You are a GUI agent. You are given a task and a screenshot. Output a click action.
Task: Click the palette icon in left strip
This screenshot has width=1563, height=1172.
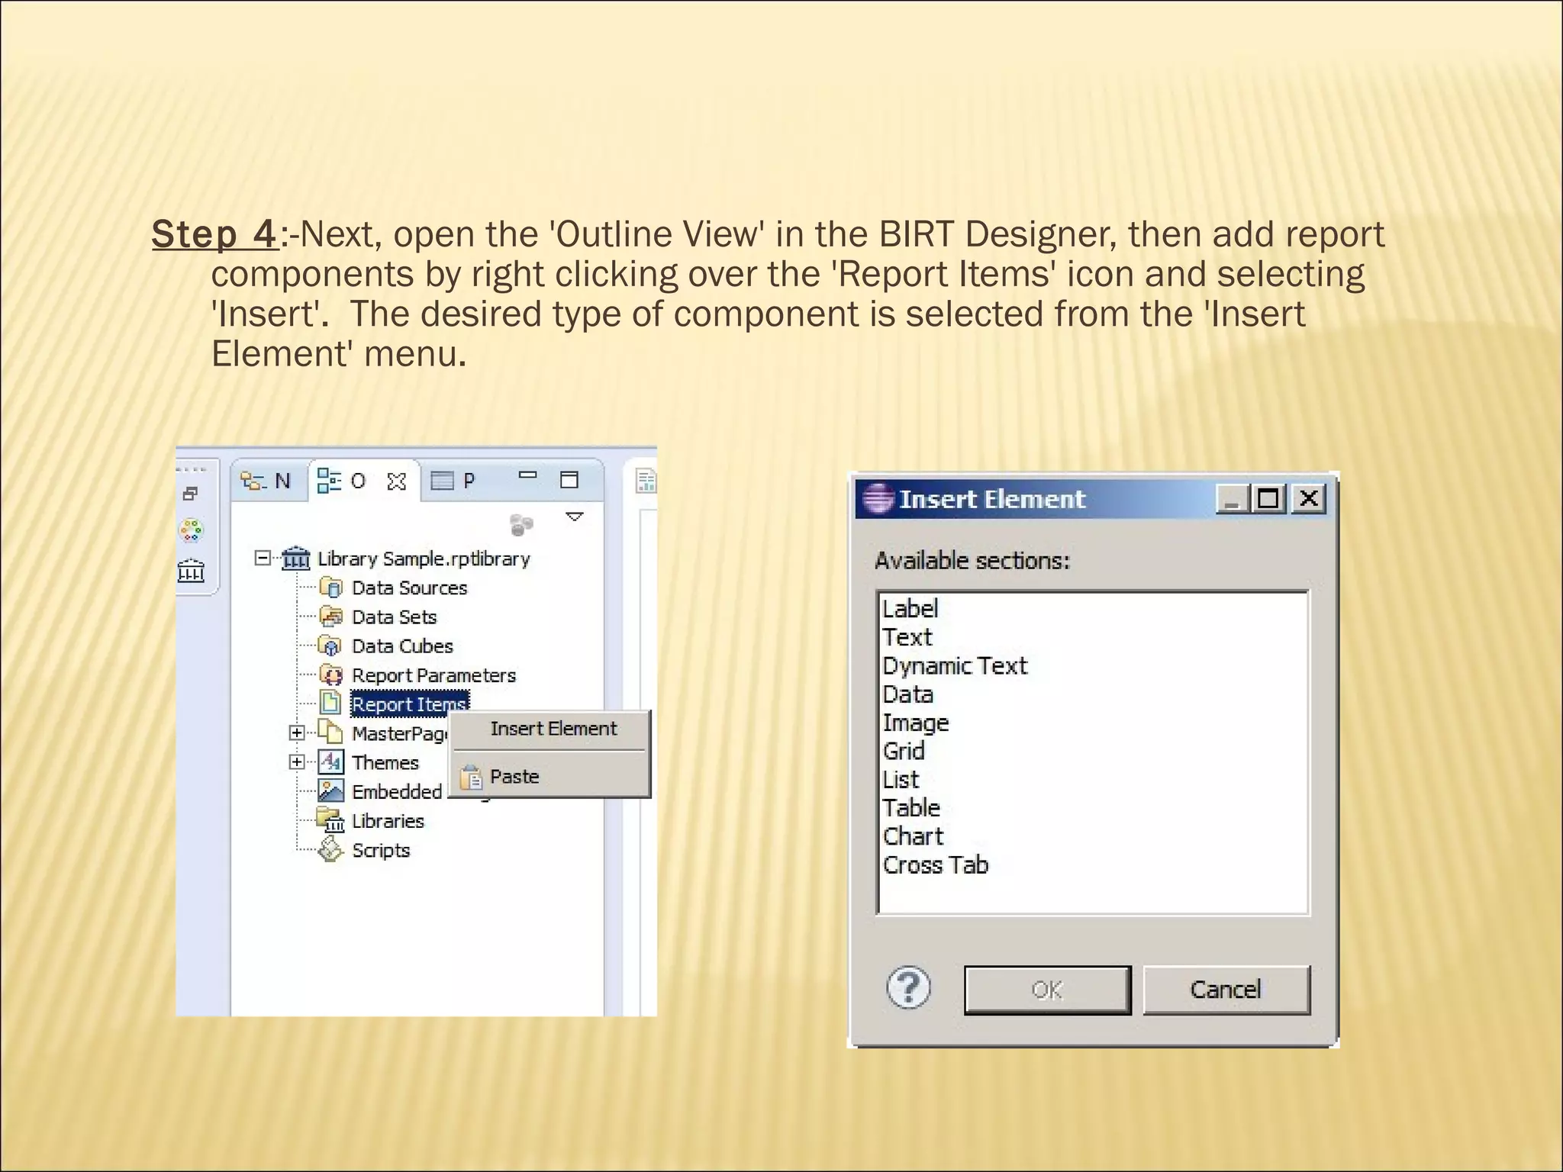click(x=191, y=530)
